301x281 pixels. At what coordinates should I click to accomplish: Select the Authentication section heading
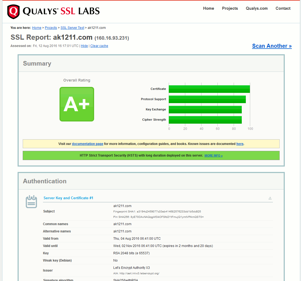click(x=45, y=181)
